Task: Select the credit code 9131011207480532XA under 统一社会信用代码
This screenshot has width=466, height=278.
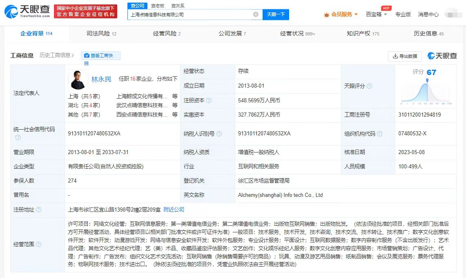Action: point(94,134)
